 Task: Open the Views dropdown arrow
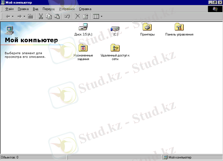pyautogui.click(x=101, y=16)
